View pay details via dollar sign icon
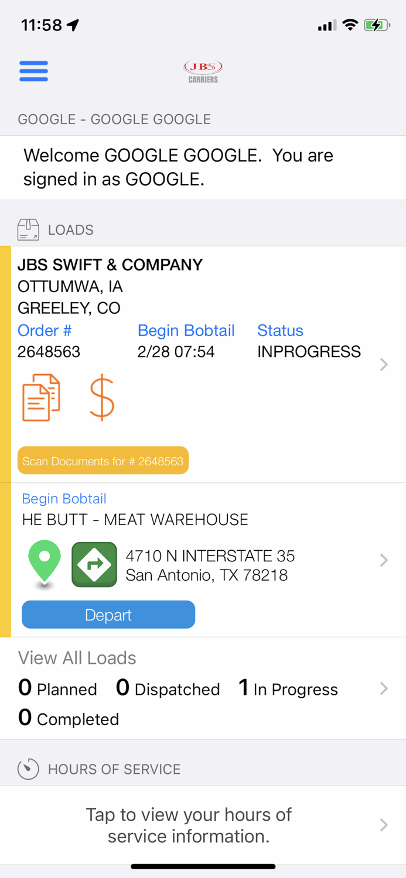This screenshot has height=878, width=406. [101, 397]
